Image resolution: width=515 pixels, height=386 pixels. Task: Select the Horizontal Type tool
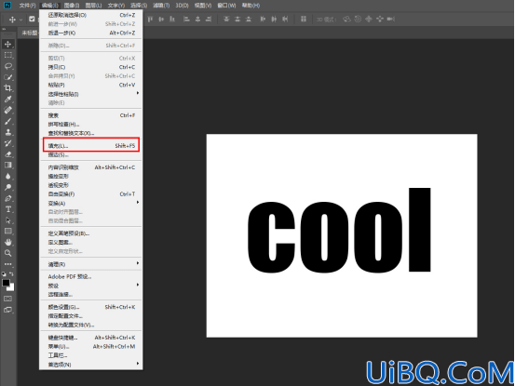tap(8, 209)
